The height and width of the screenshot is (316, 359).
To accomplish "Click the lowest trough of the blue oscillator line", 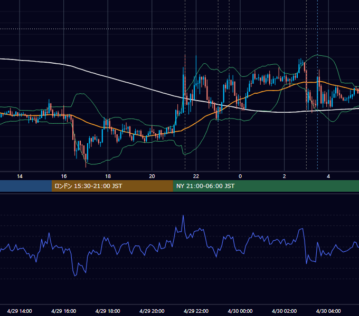I will tap(75, 275).
